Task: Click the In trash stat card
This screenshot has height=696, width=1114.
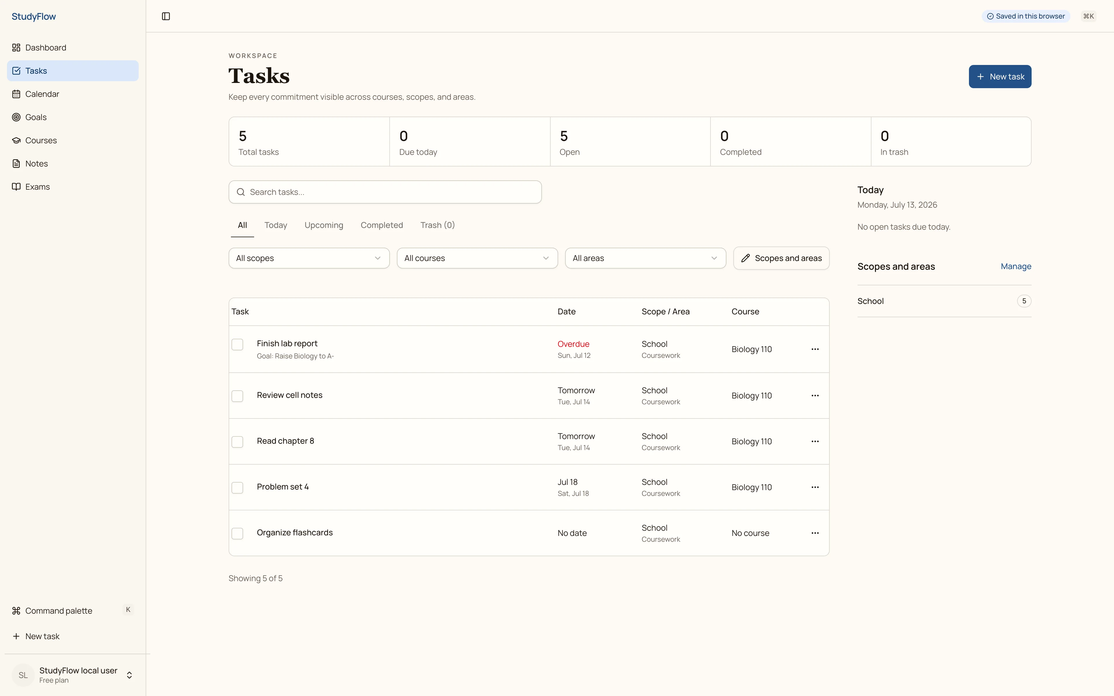Action: tap(951, 141)
